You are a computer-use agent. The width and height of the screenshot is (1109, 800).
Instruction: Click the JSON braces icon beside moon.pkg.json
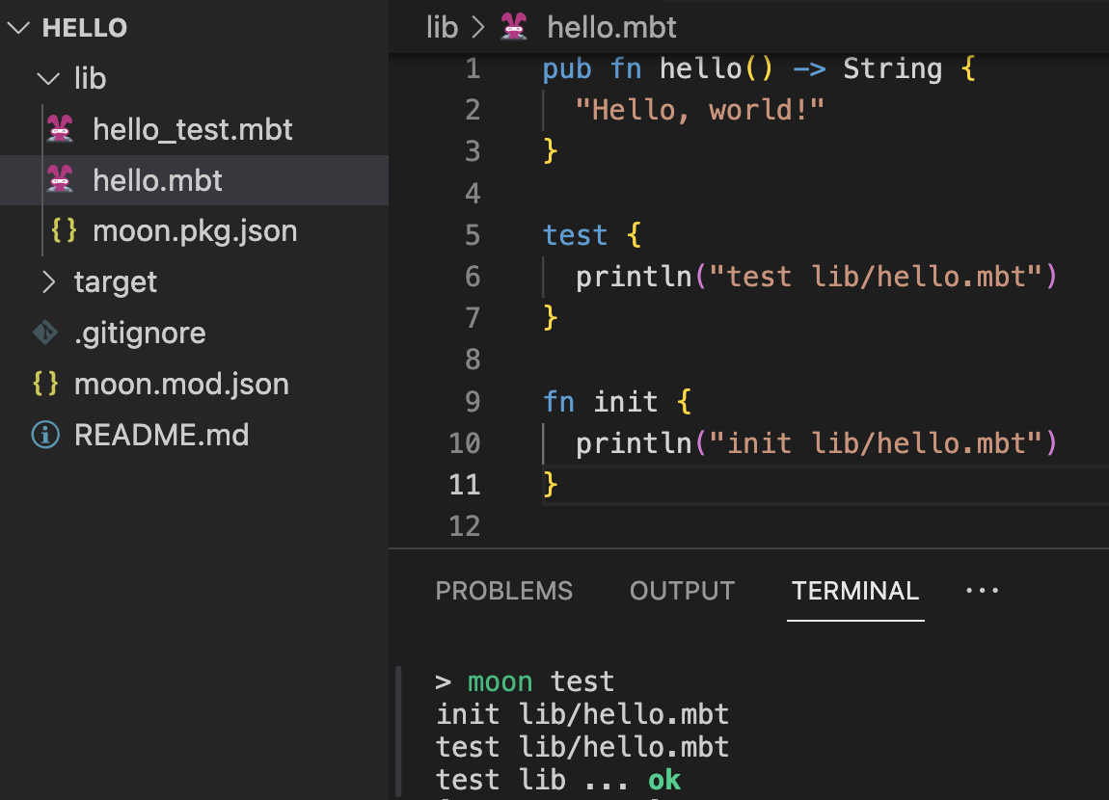(x=64, y=231)
